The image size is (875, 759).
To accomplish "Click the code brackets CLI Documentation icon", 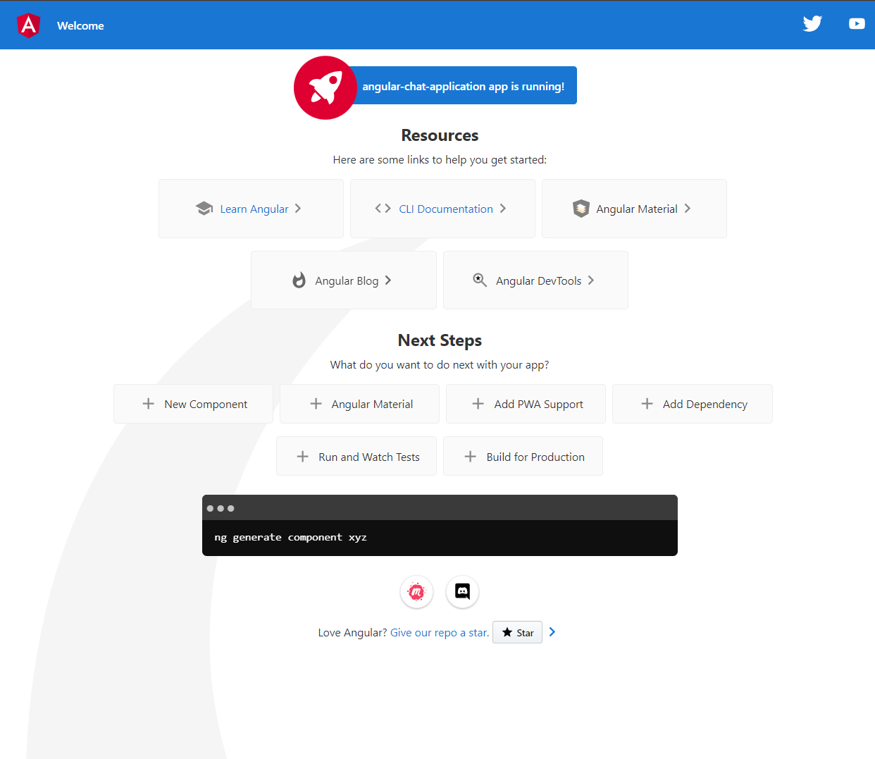I will [x=383, y=208].
